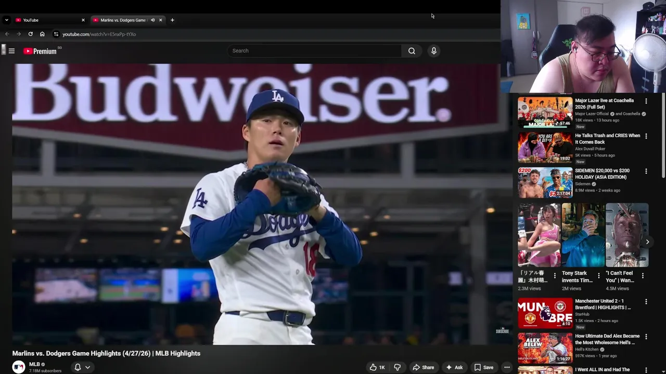Open the pink-outfit Shorts thumbnail
Screen dimensions: 666x374
(539, 235)
